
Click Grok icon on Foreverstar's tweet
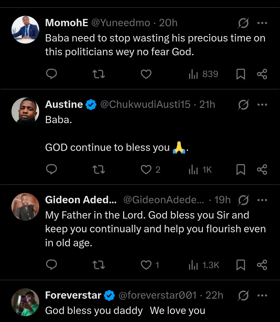coord(243,296)
